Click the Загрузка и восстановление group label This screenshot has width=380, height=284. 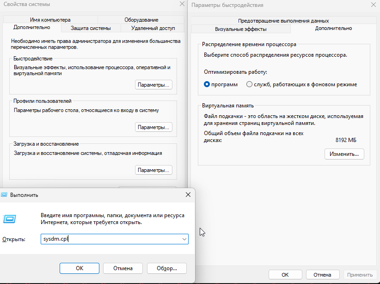point(46,144)
